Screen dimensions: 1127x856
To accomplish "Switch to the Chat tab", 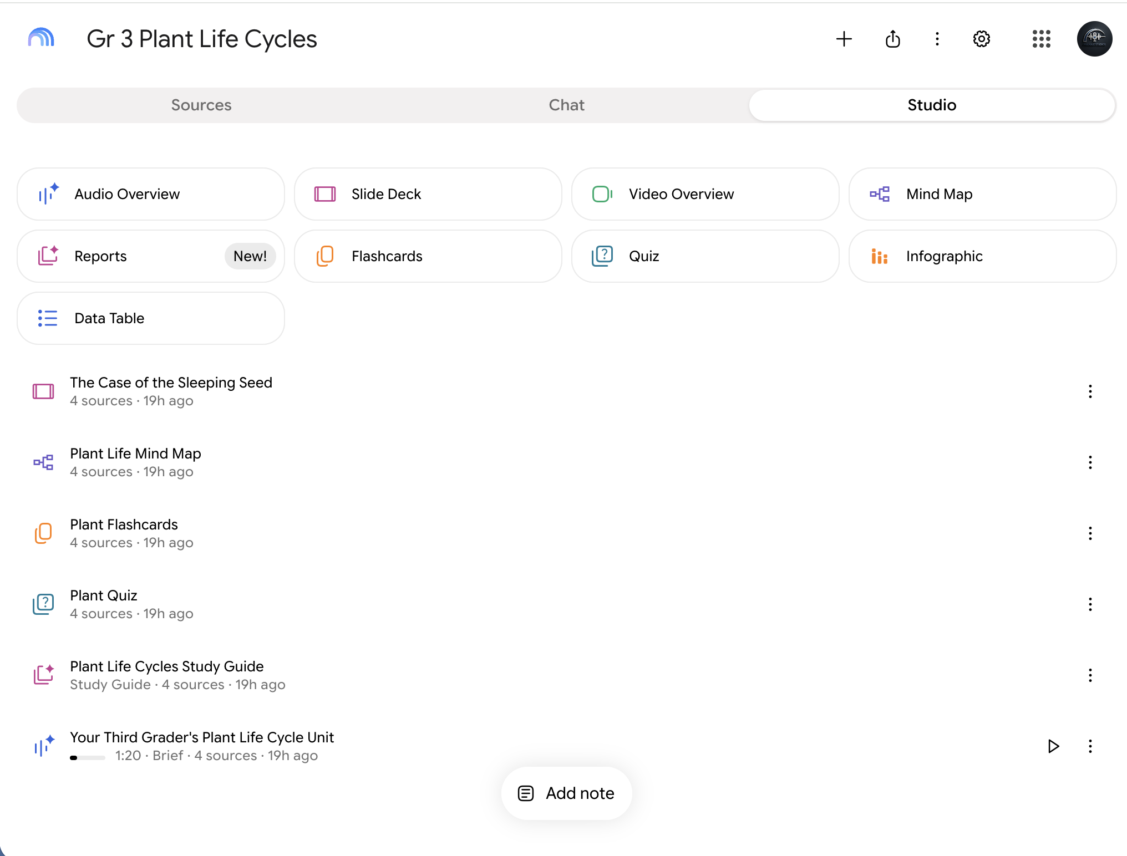I will point(566,105).
